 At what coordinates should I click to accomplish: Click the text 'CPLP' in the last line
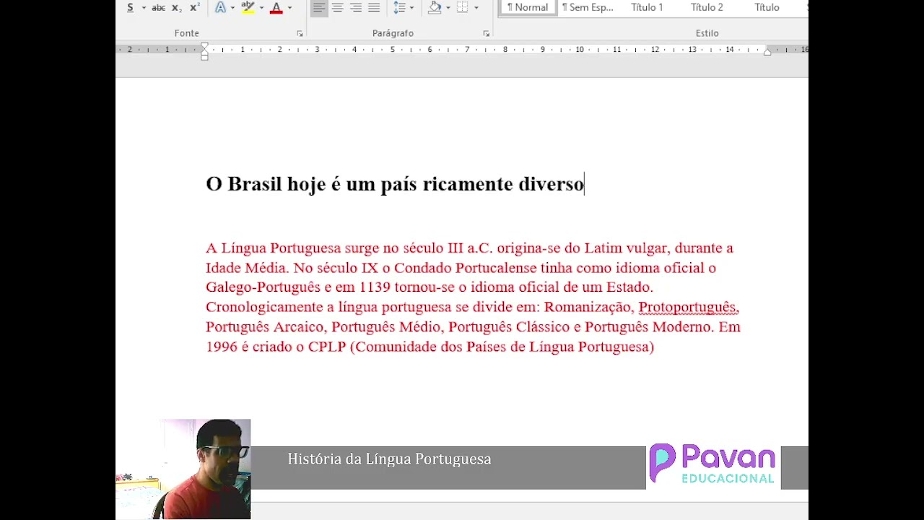click(x=327, y=347)
